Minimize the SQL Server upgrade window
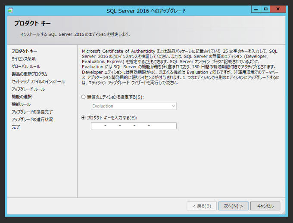 click(256, 9)
